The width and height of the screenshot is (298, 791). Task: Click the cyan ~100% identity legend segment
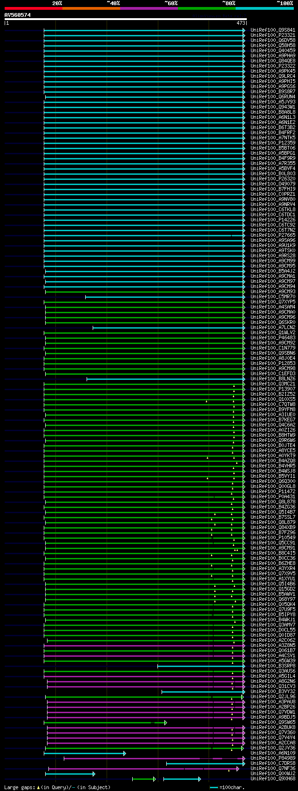point(264,8)
